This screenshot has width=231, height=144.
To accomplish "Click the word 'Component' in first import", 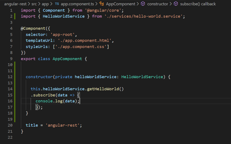I will click(x=54, y=10).
